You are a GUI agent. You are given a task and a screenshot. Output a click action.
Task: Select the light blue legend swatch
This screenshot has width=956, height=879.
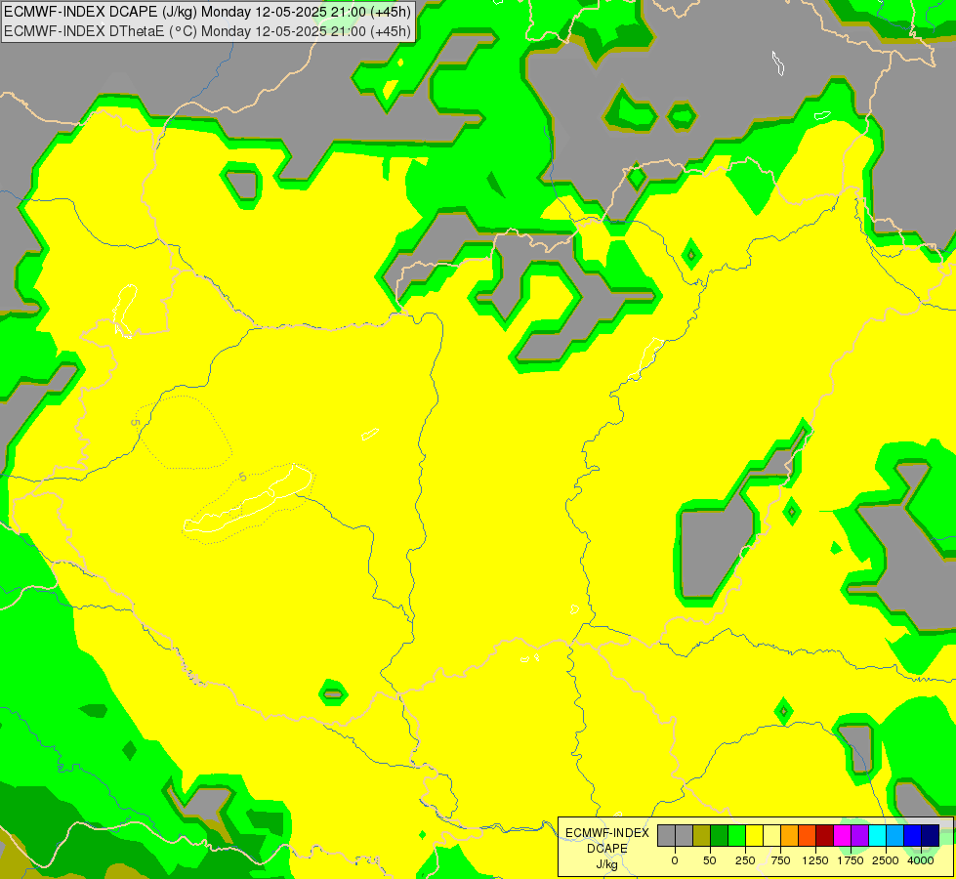pyautogui.click(x=895, y=836)
